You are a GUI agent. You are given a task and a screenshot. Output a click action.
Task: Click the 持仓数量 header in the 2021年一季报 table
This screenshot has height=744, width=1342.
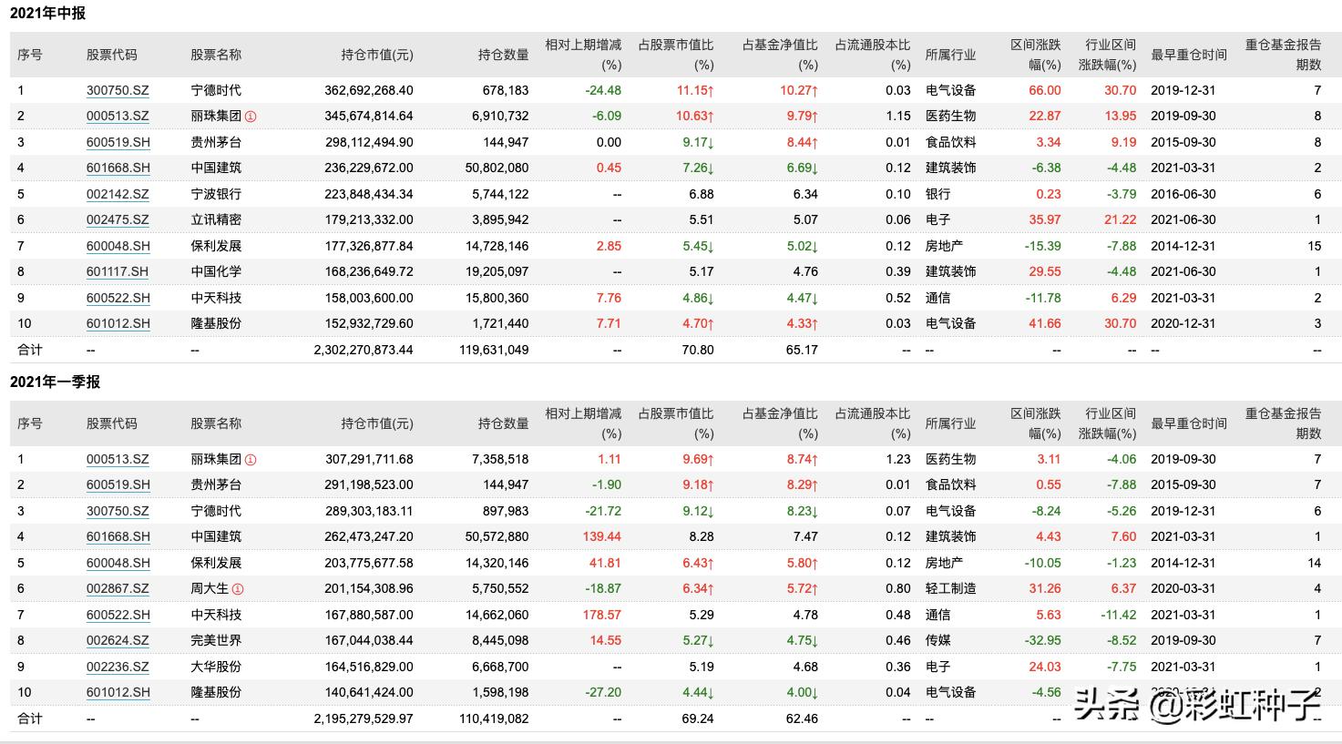tap(504, 423)
